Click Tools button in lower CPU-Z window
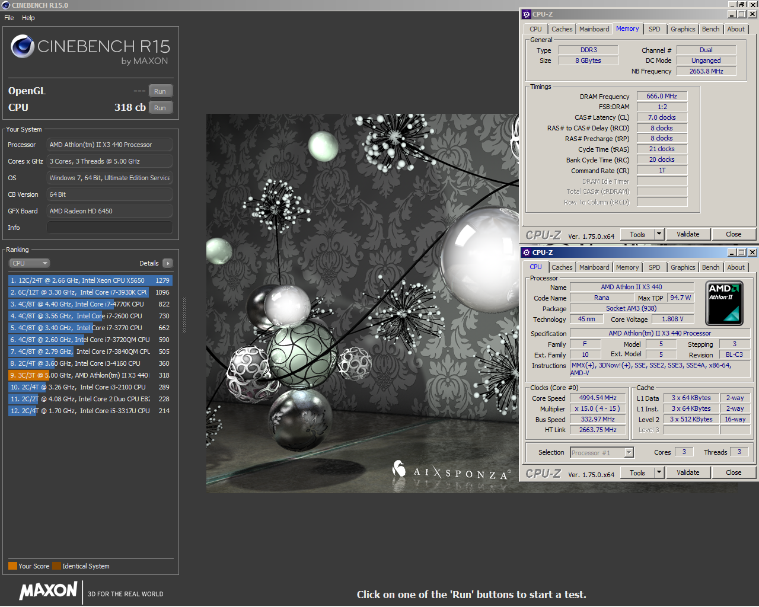 pyautogui.click(x=637, y=472)
